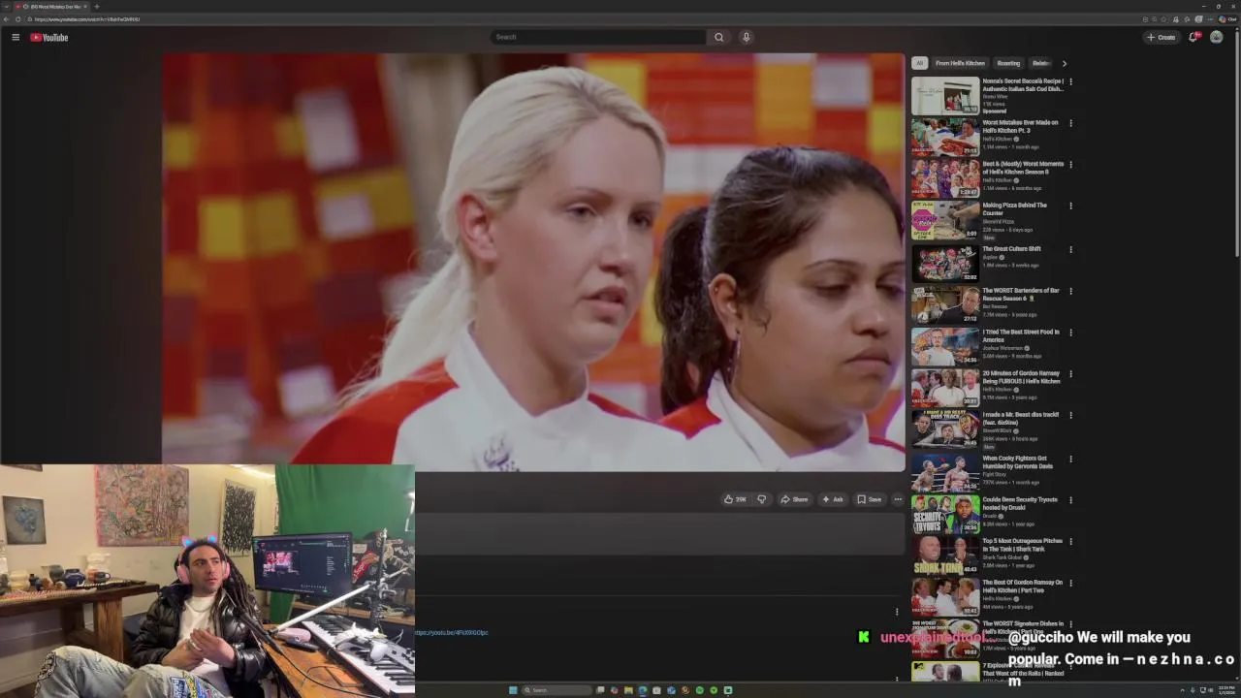This screenshot has height=698, width=1241.
Task: Open options for I Tried The Best Street Food
Action: [x=1070, y=333]
